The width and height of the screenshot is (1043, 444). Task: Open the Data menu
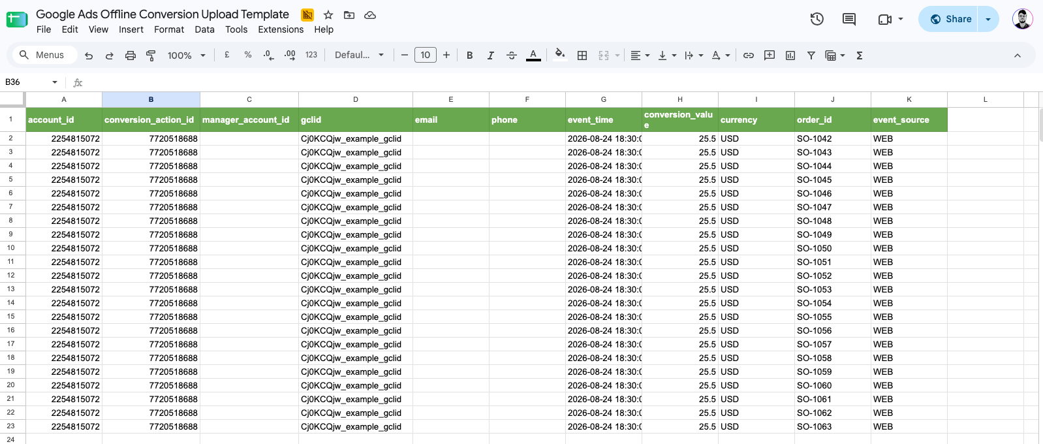click(204, 29)
